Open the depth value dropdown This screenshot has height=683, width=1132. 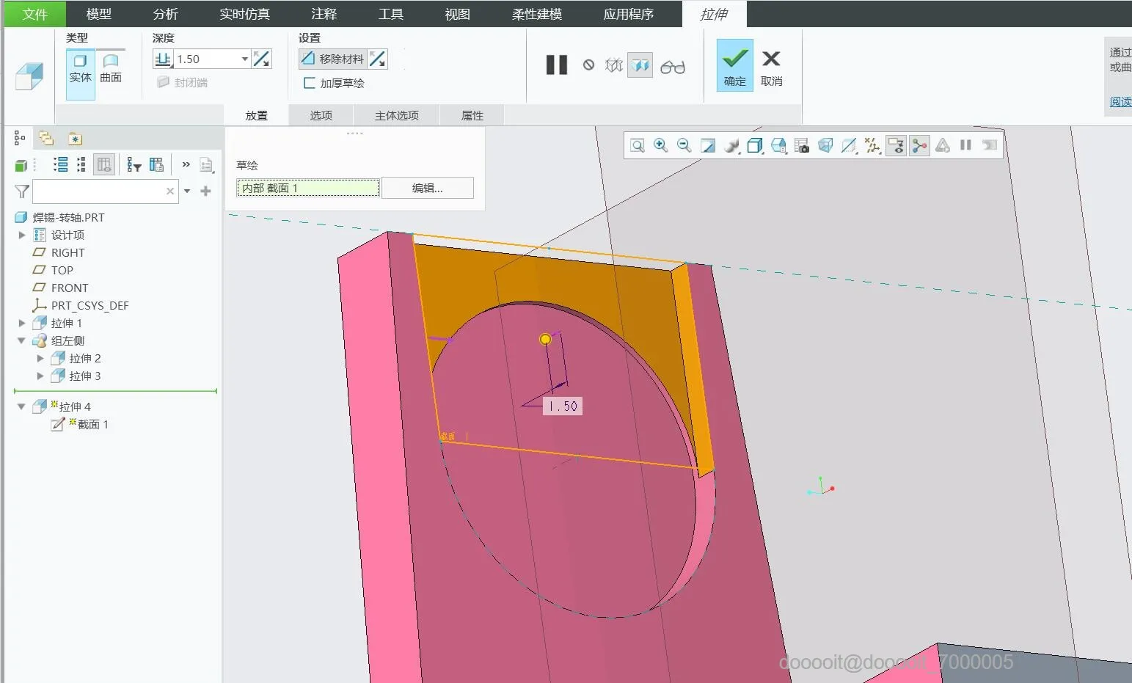[x=244, y=59]
